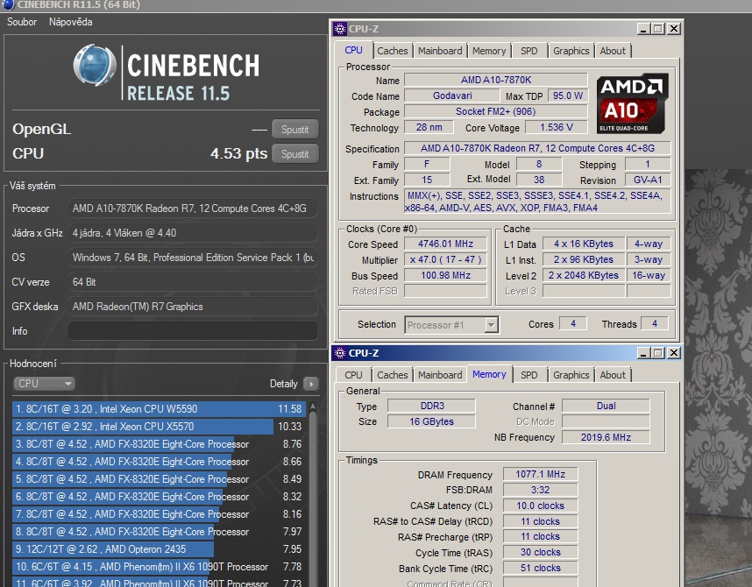Open the CPU ranking type dropdown
Image resolution: width=752 pixels, height=587 pixels.
44,384
